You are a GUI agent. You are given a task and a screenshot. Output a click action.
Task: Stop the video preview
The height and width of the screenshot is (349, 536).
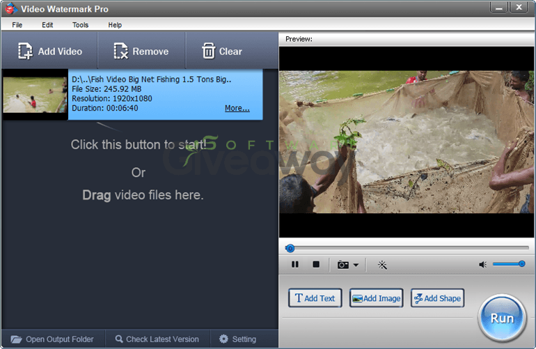pyautogui.click(x=316, y=264)
